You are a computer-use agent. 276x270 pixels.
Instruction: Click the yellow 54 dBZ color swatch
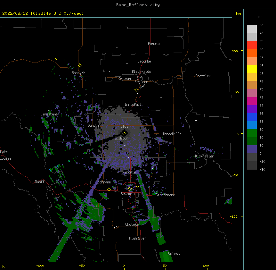[x=252, y=69]
